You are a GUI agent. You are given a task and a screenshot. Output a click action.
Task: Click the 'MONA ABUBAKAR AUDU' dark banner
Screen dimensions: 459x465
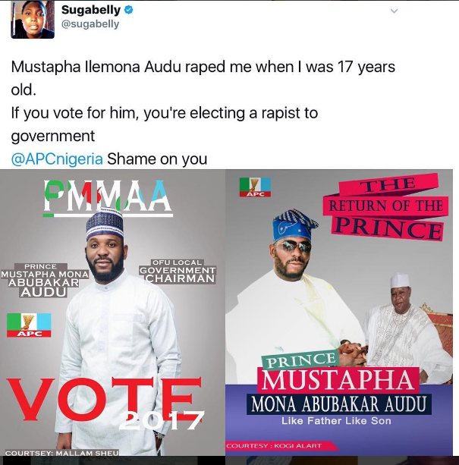point(338,403)
